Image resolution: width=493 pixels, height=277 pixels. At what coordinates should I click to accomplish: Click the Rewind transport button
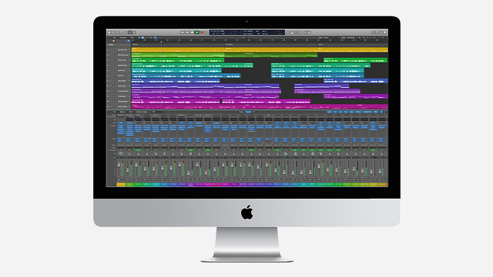tap(183, 32)
